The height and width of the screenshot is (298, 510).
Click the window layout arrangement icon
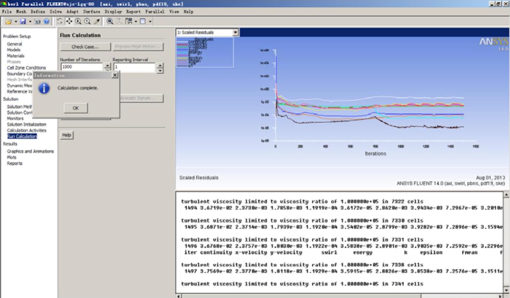click(x=129, y=22)
